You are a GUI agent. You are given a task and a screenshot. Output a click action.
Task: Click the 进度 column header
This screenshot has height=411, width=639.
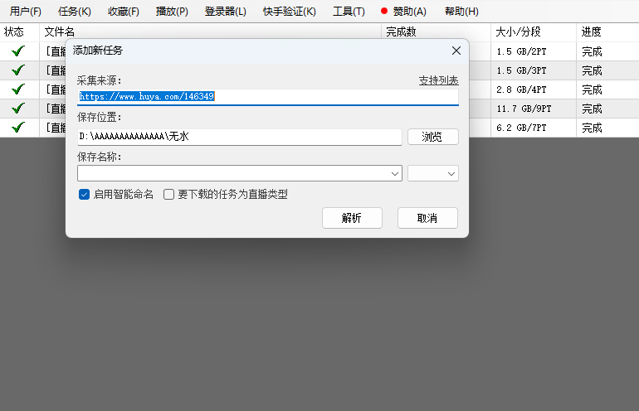click(x=592, y=31)
